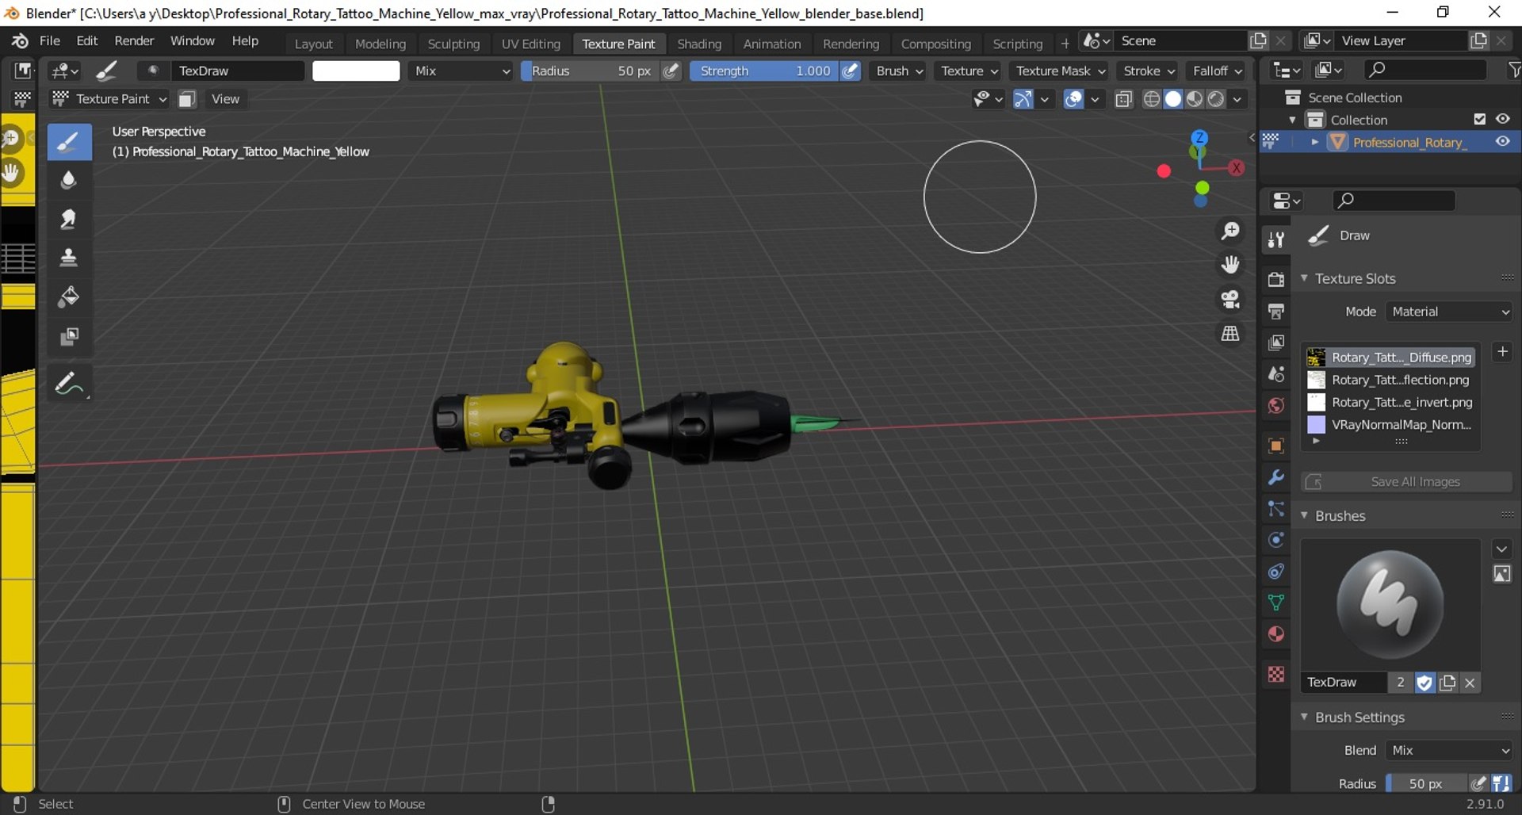Toggle TexDraw brush fake user shield
Viewport: 1522px width, 815px height.
click(1424, 682)
